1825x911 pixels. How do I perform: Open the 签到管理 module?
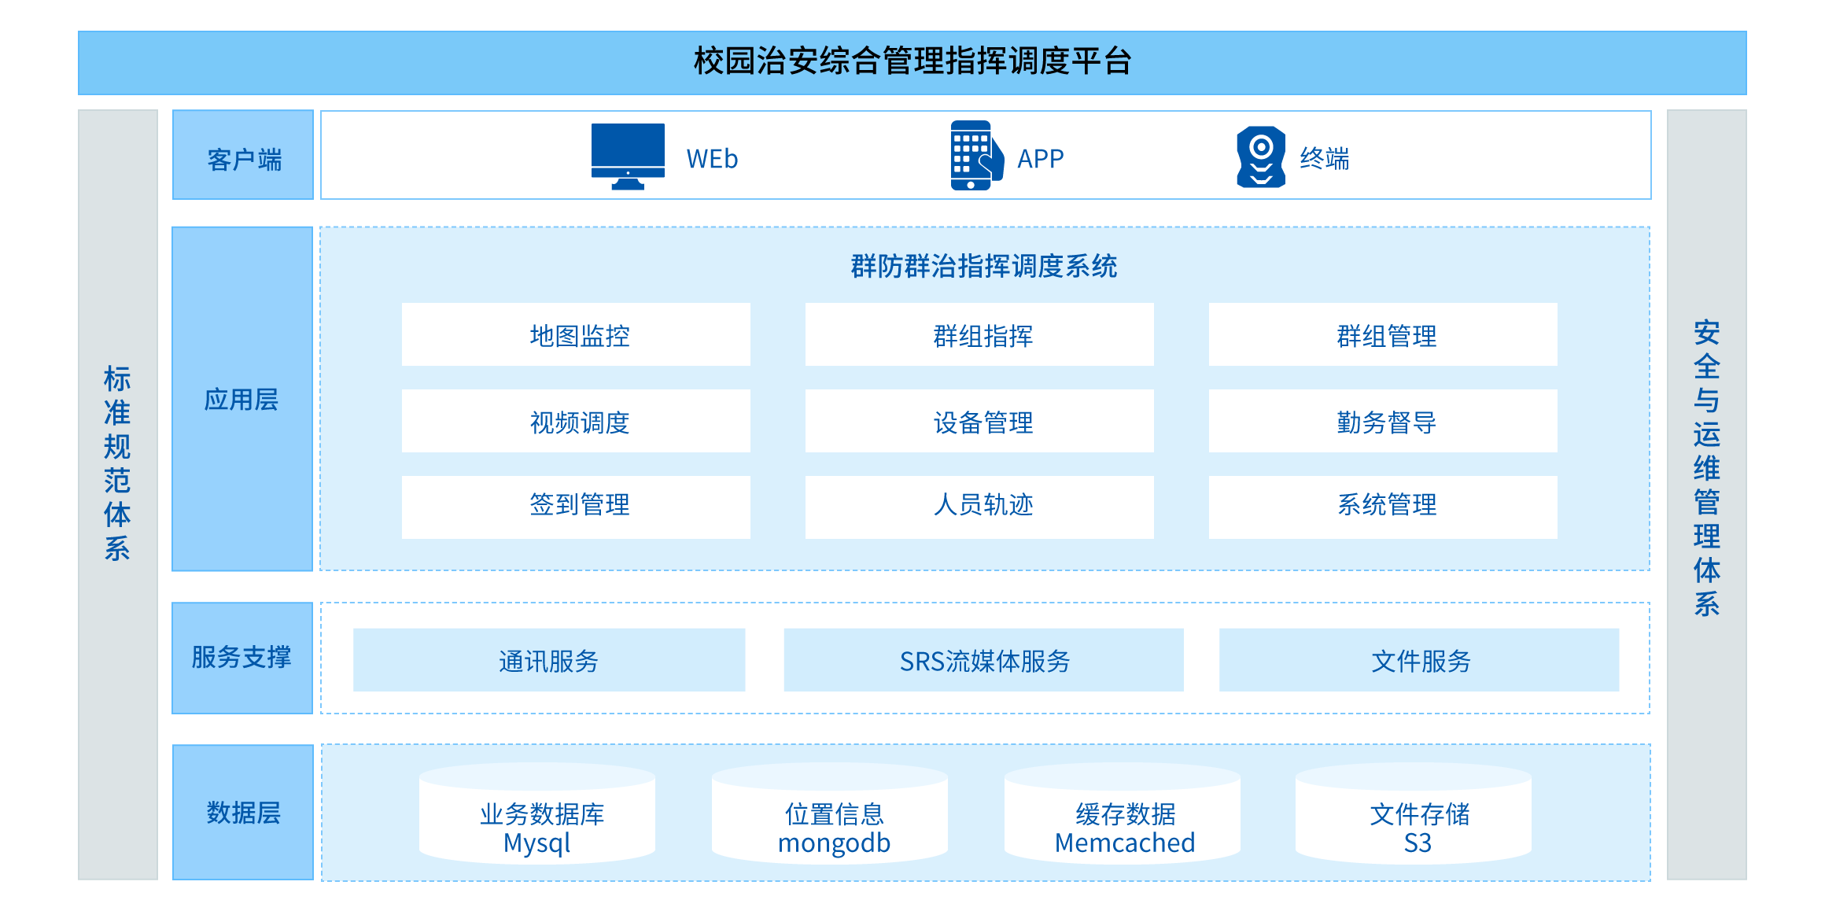[x=576, y=507]
